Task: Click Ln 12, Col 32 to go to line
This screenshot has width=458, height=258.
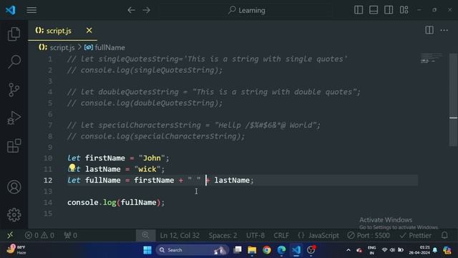Action: point(180,235)
